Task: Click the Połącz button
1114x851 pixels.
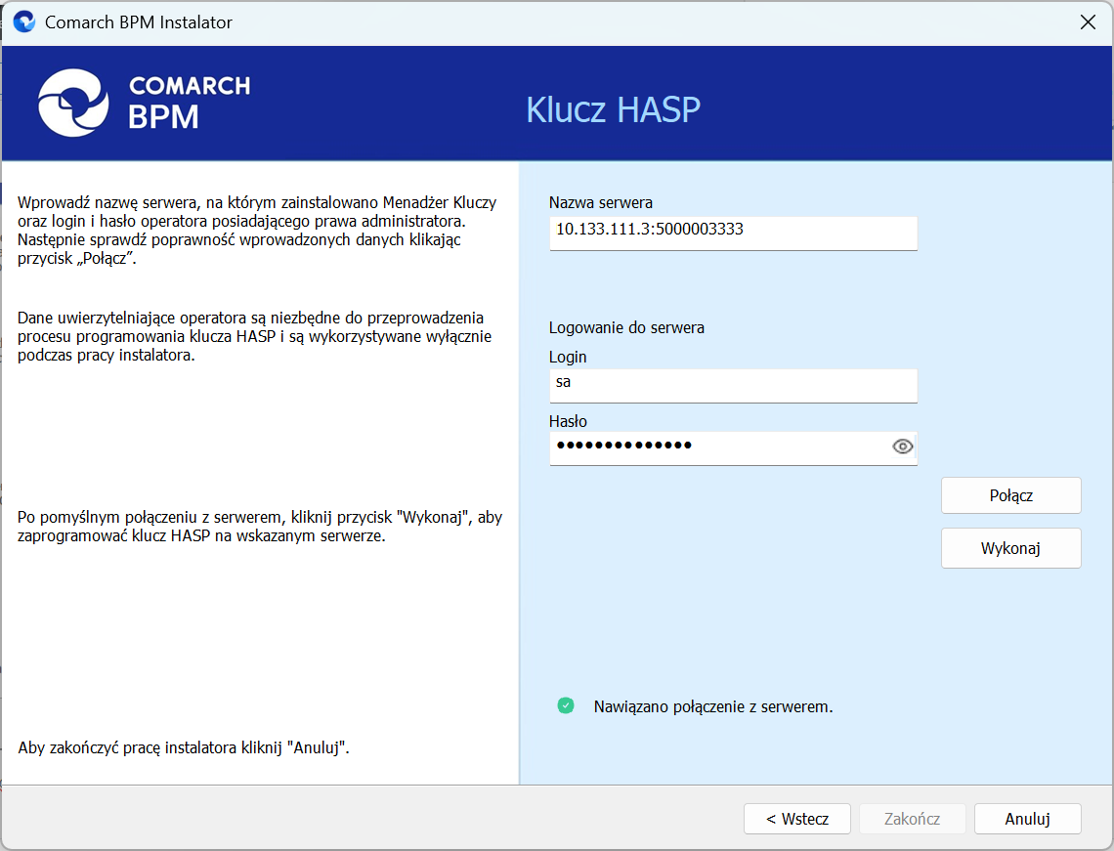Action: pos(1011,495)
